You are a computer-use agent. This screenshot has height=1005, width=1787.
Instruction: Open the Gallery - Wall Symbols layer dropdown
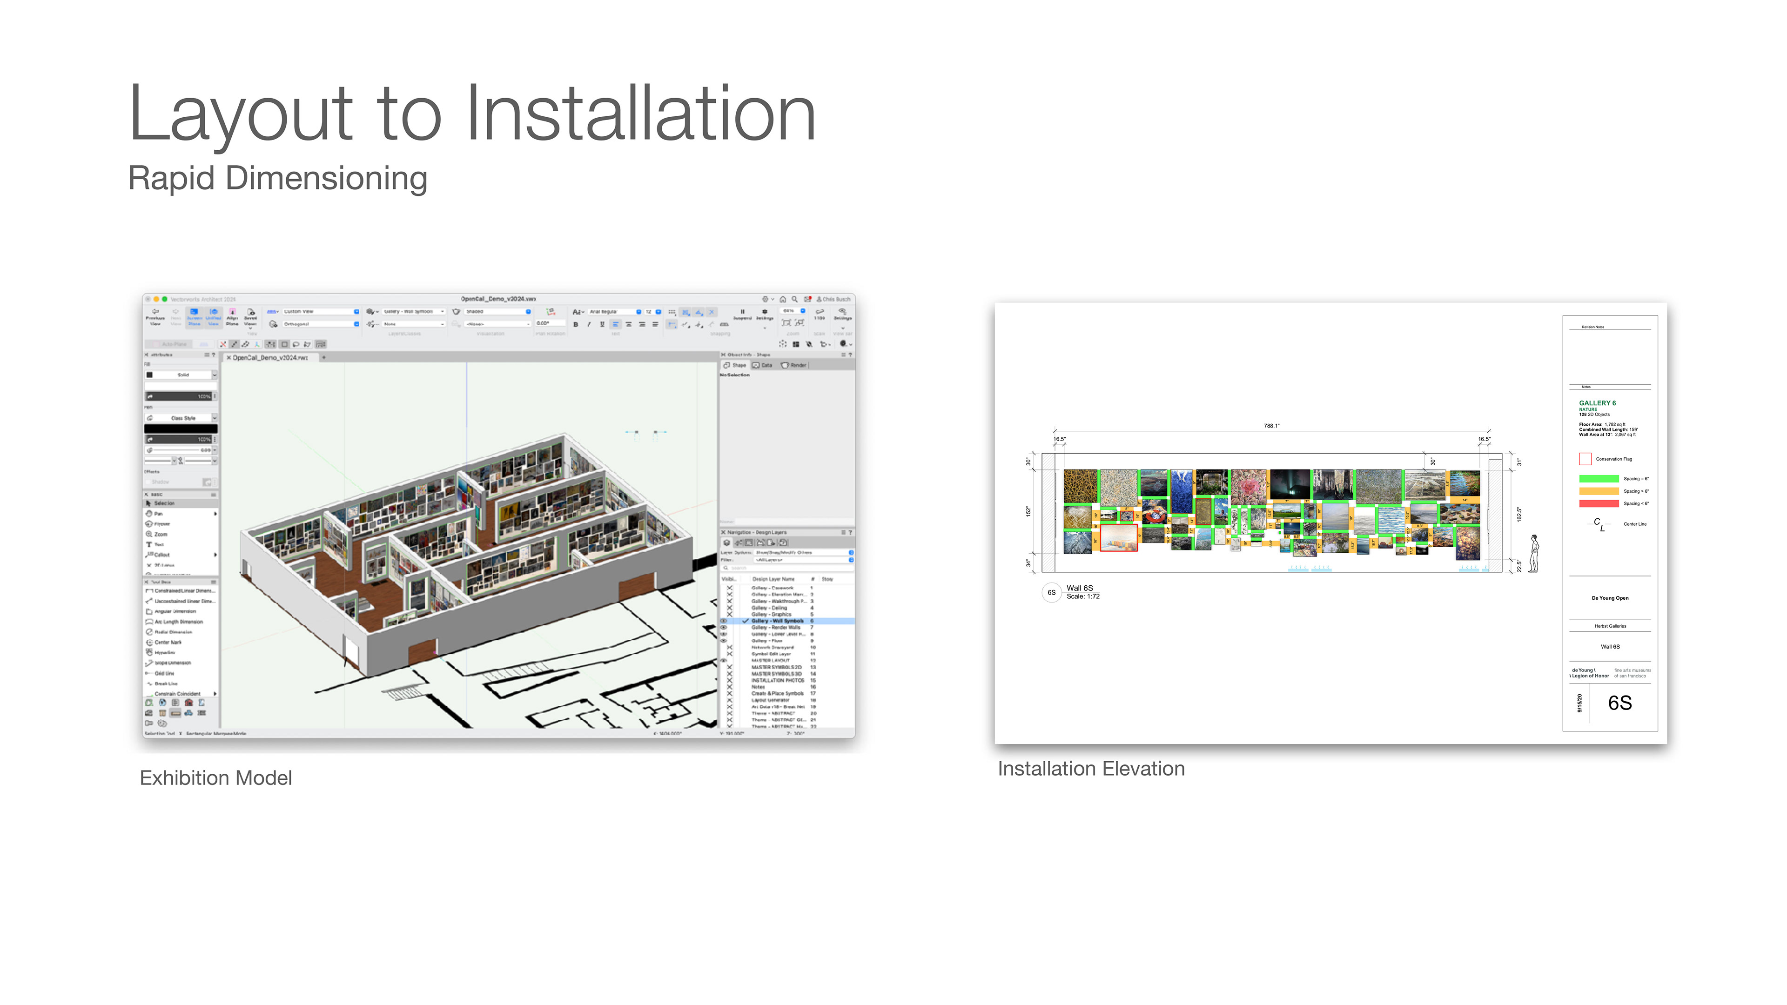point(414,312)
